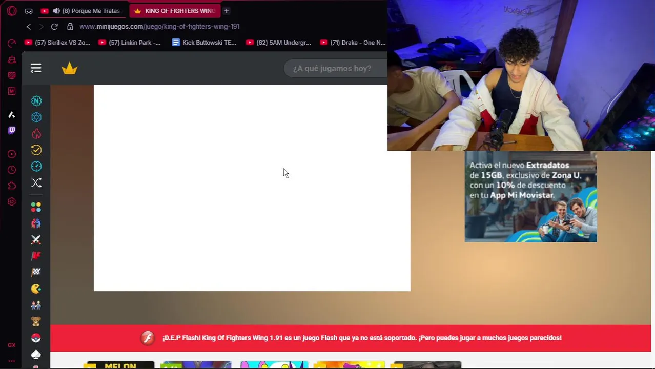The image size is (655, 369).
Task: Open Linkin Park bookmark
Action: (x=130, y=43)
